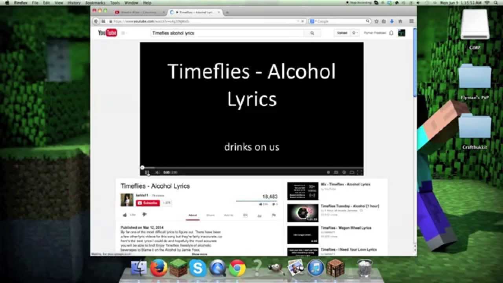Go to Firefox home page icon

click(x=400, y=21)
